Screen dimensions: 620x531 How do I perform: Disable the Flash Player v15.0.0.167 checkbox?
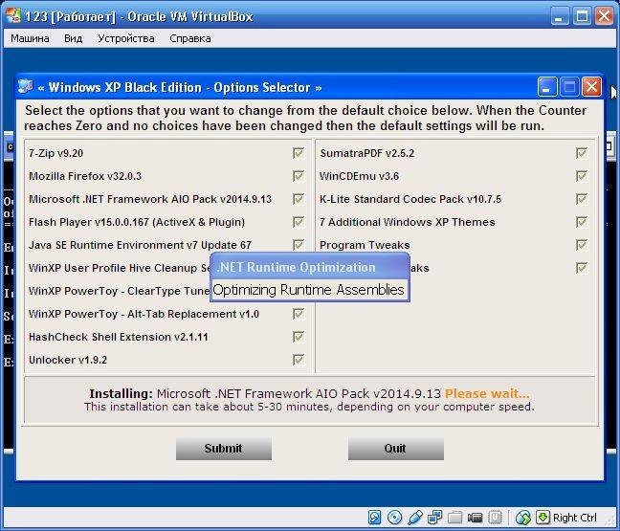point(299,222)
